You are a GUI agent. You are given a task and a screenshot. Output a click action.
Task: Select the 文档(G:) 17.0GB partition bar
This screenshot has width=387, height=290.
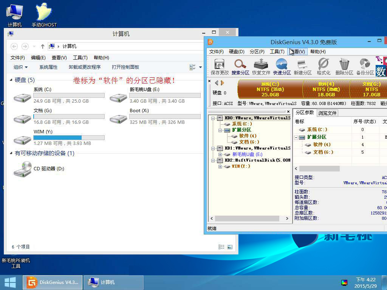(x=368, y=89)
